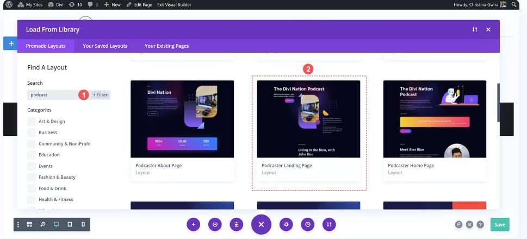
Task: Open the Howdy, Christina Gwira account menu
Action: pyautogui.click(x=480, y=5)
